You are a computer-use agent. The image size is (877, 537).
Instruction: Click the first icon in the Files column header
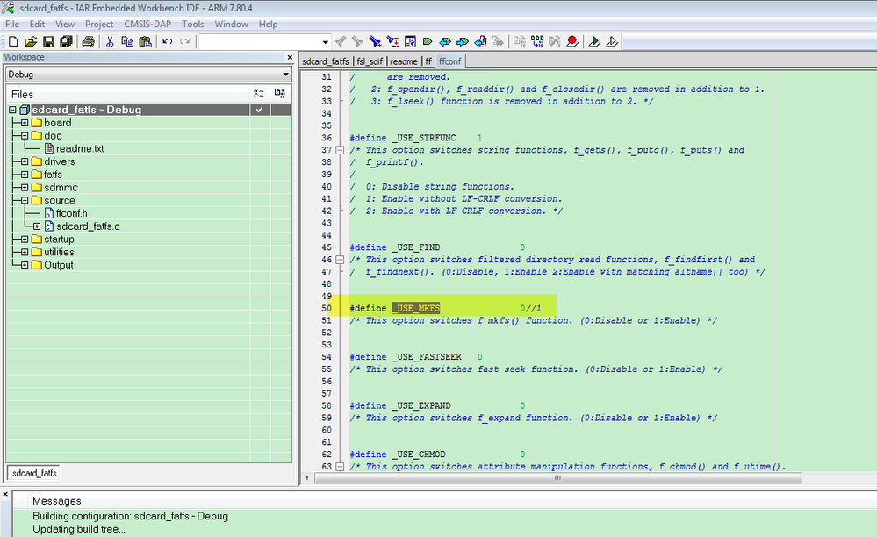pos(259,93)
